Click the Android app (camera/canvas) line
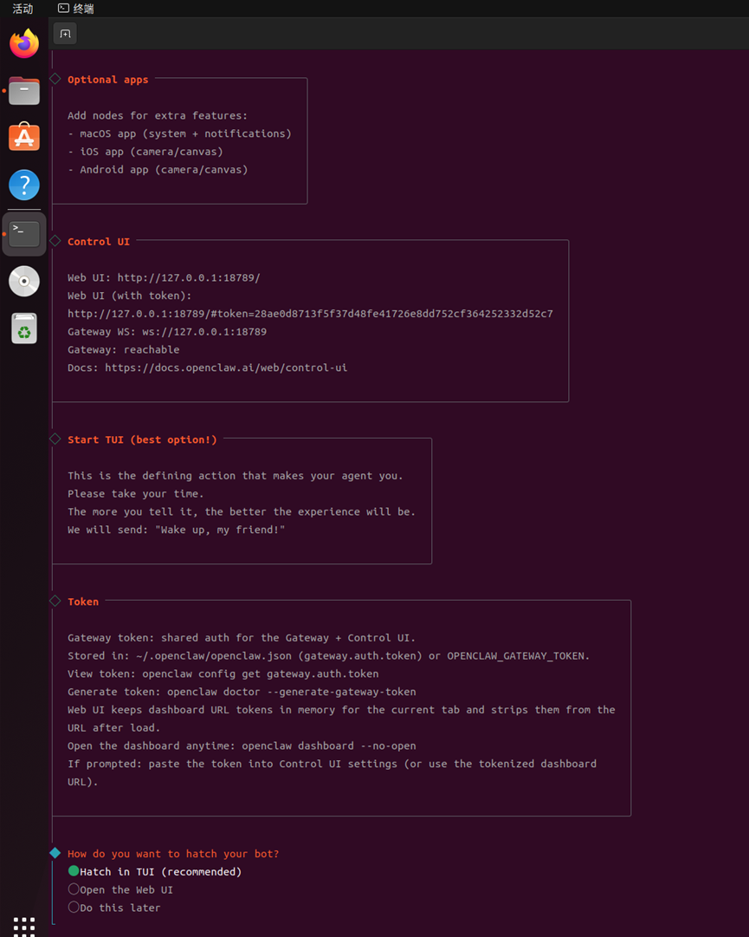749x937 pixels. pos(158,170)
